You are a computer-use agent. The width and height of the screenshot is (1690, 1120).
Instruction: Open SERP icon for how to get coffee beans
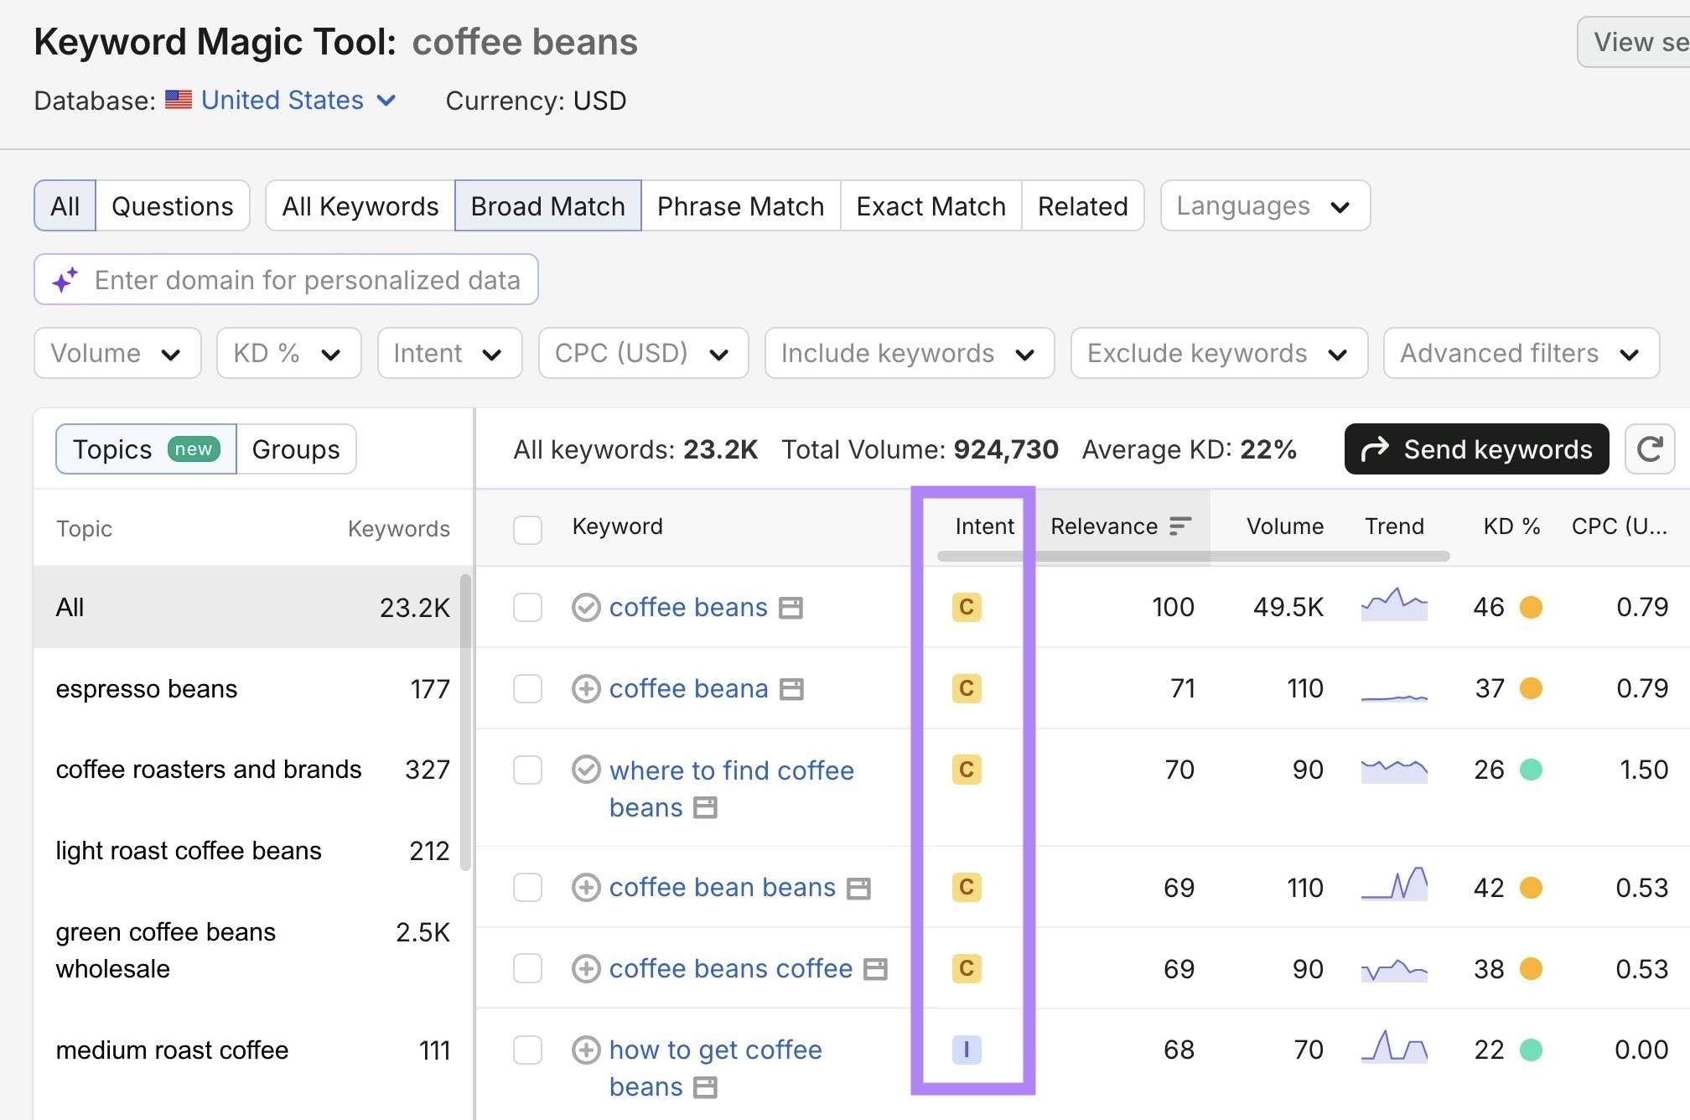coord(706,1088)
